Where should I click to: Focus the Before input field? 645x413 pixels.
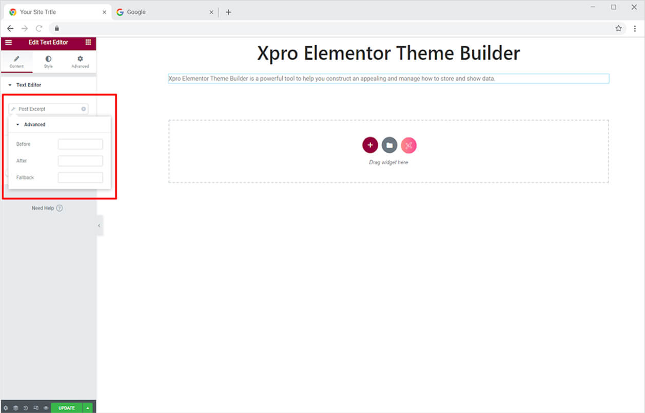(x=80, y=144)
